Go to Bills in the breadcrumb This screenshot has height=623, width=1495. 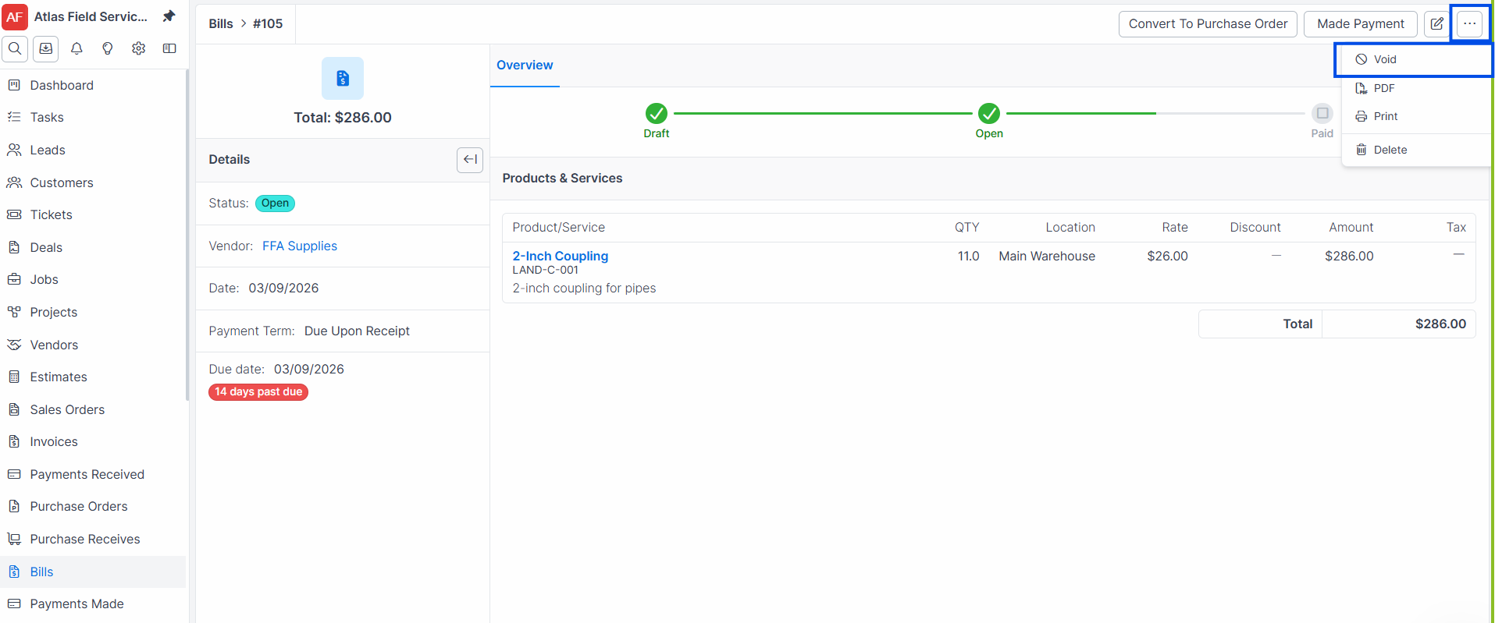(x=221, y=24)
